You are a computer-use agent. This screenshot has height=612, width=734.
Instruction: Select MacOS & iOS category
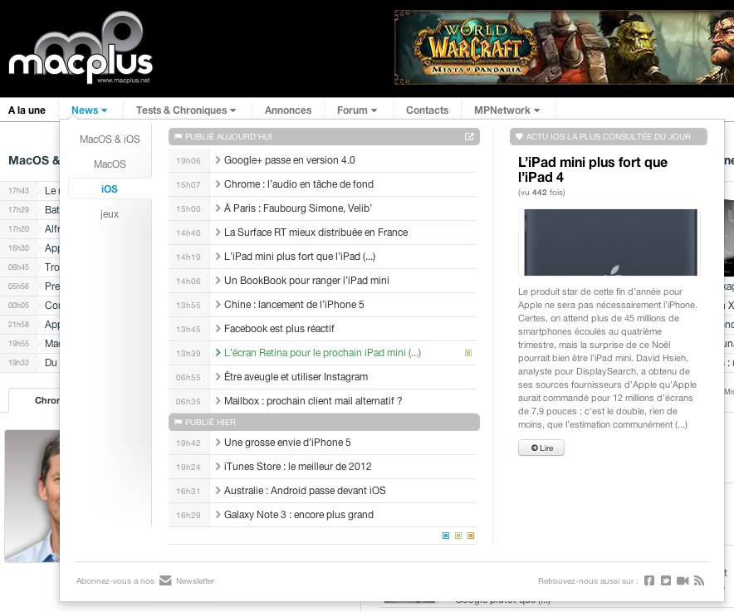click(x=110, y=139)
